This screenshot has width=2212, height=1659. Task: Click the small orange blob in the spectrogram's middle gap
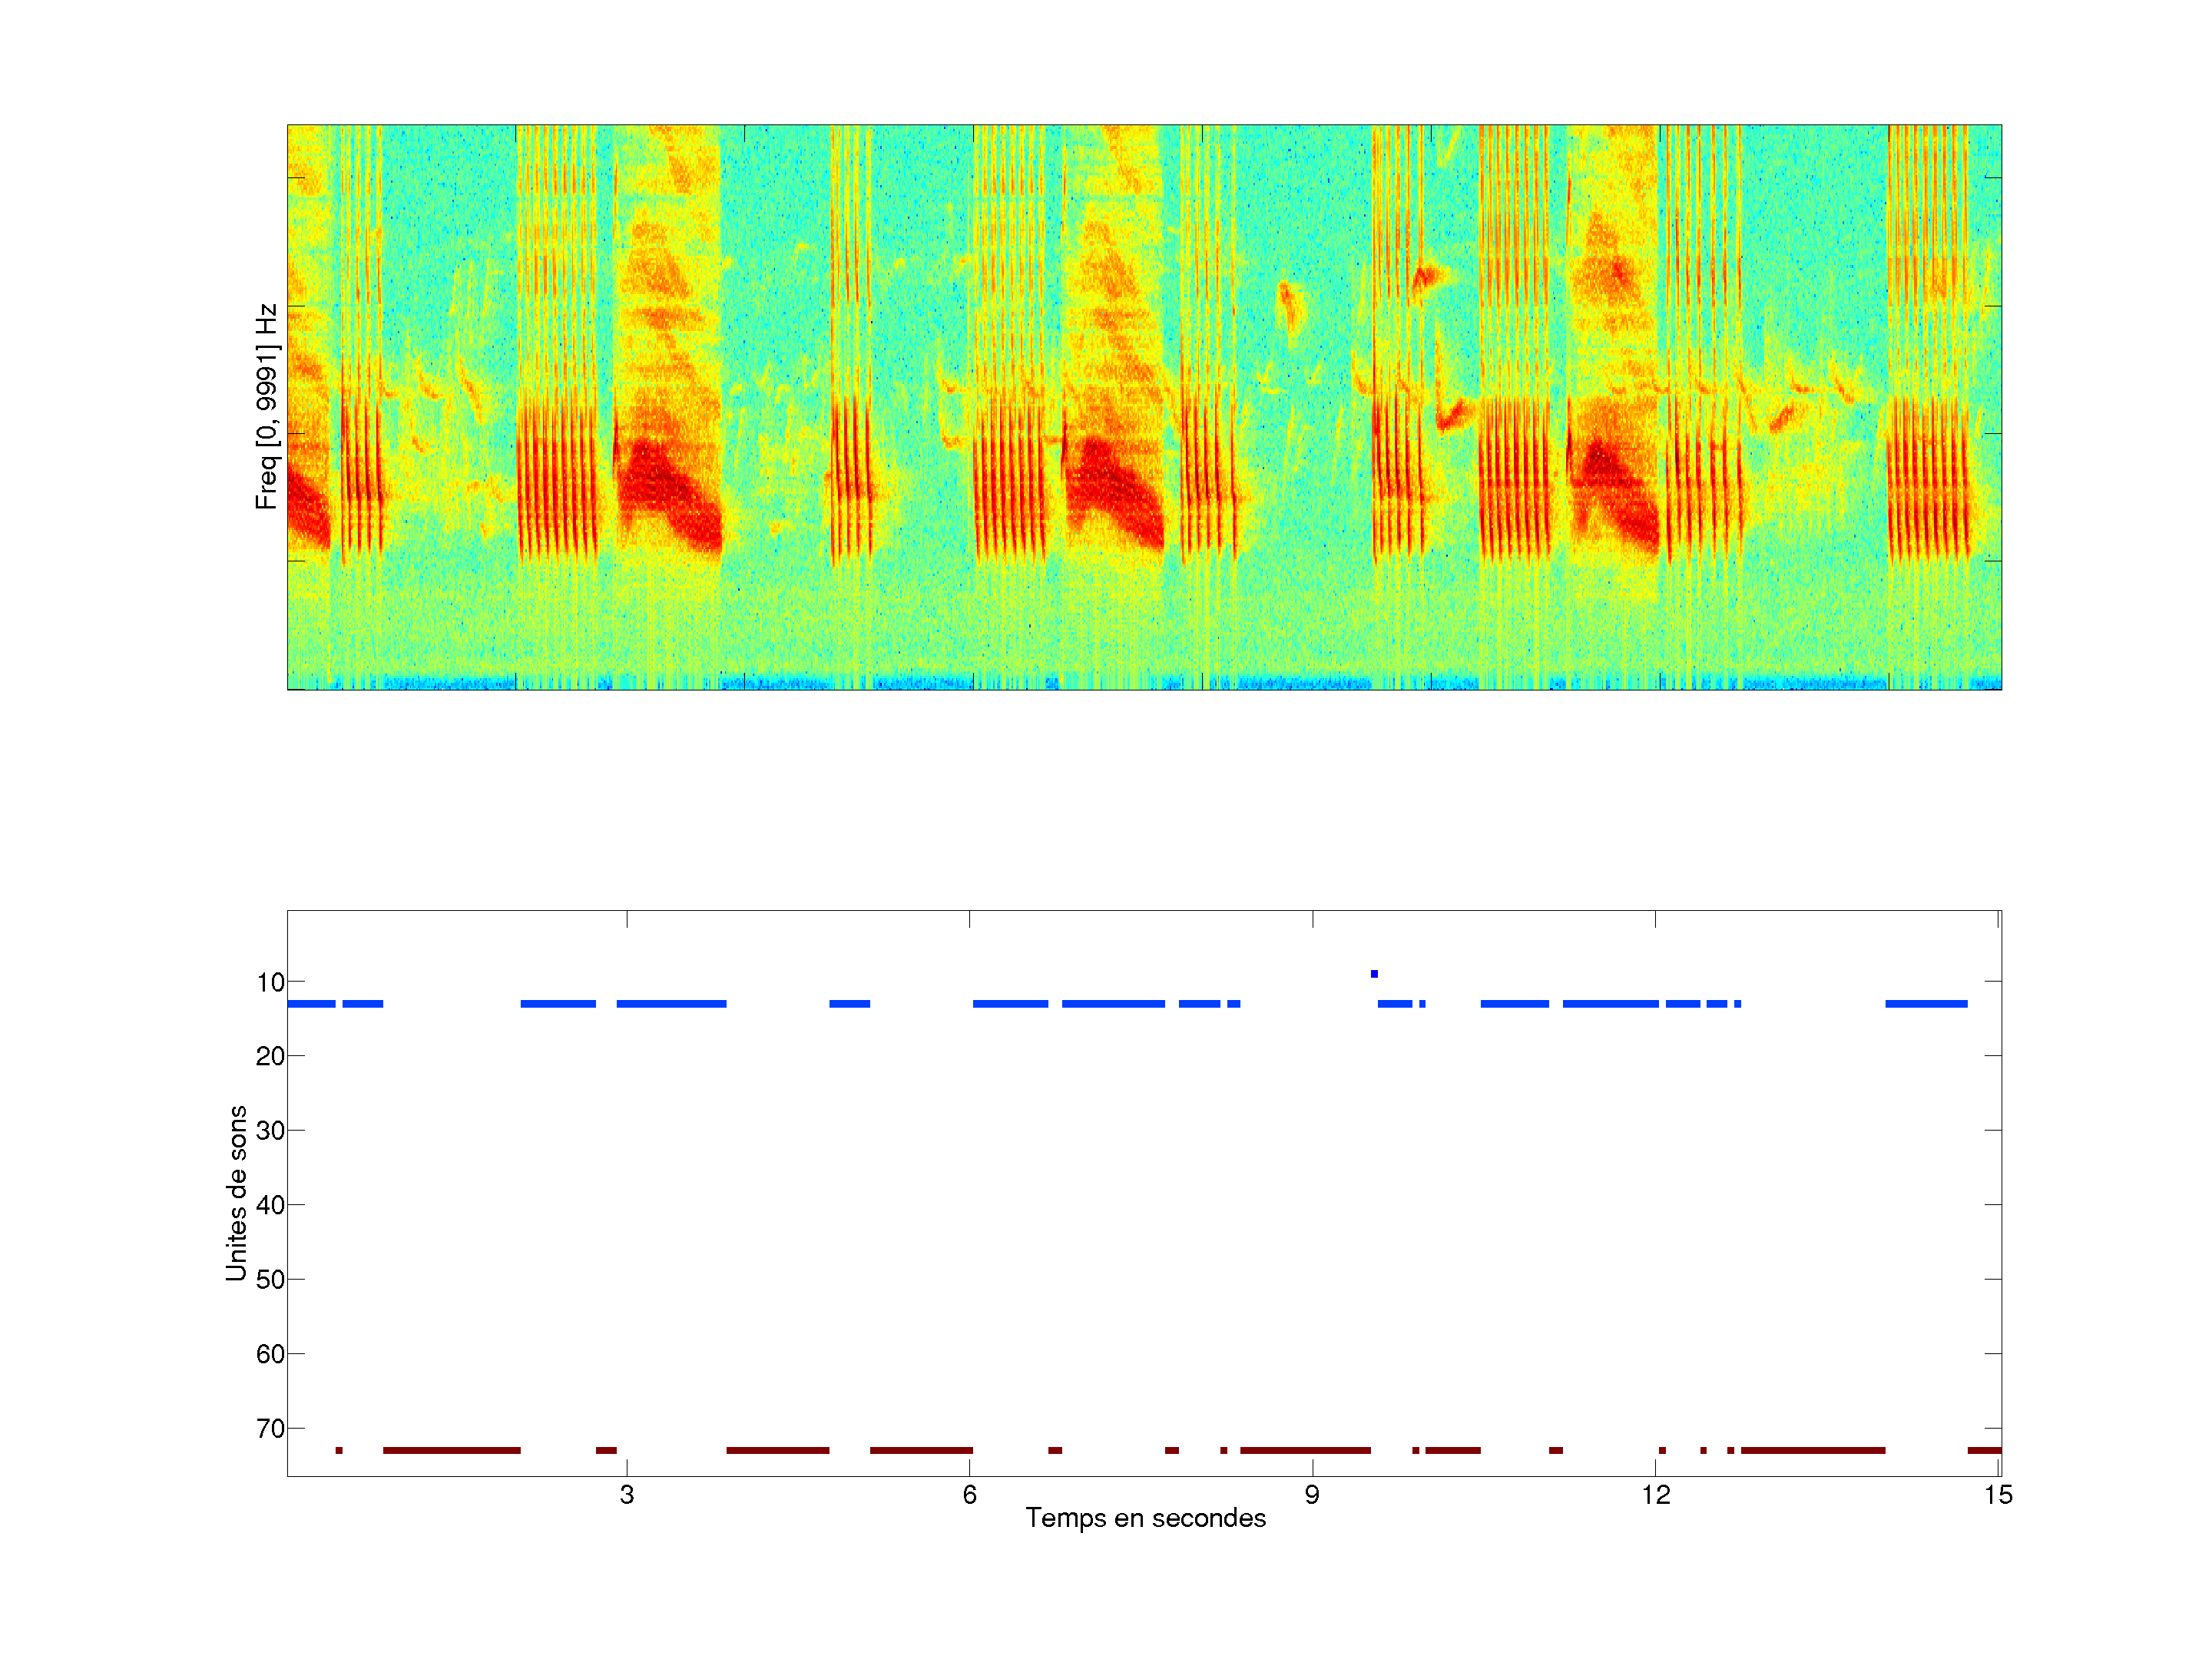[1289, 305]
